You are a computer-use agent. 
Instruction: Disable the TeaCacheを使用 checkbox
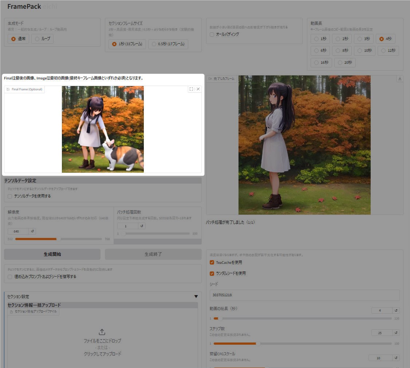[212, 262]
